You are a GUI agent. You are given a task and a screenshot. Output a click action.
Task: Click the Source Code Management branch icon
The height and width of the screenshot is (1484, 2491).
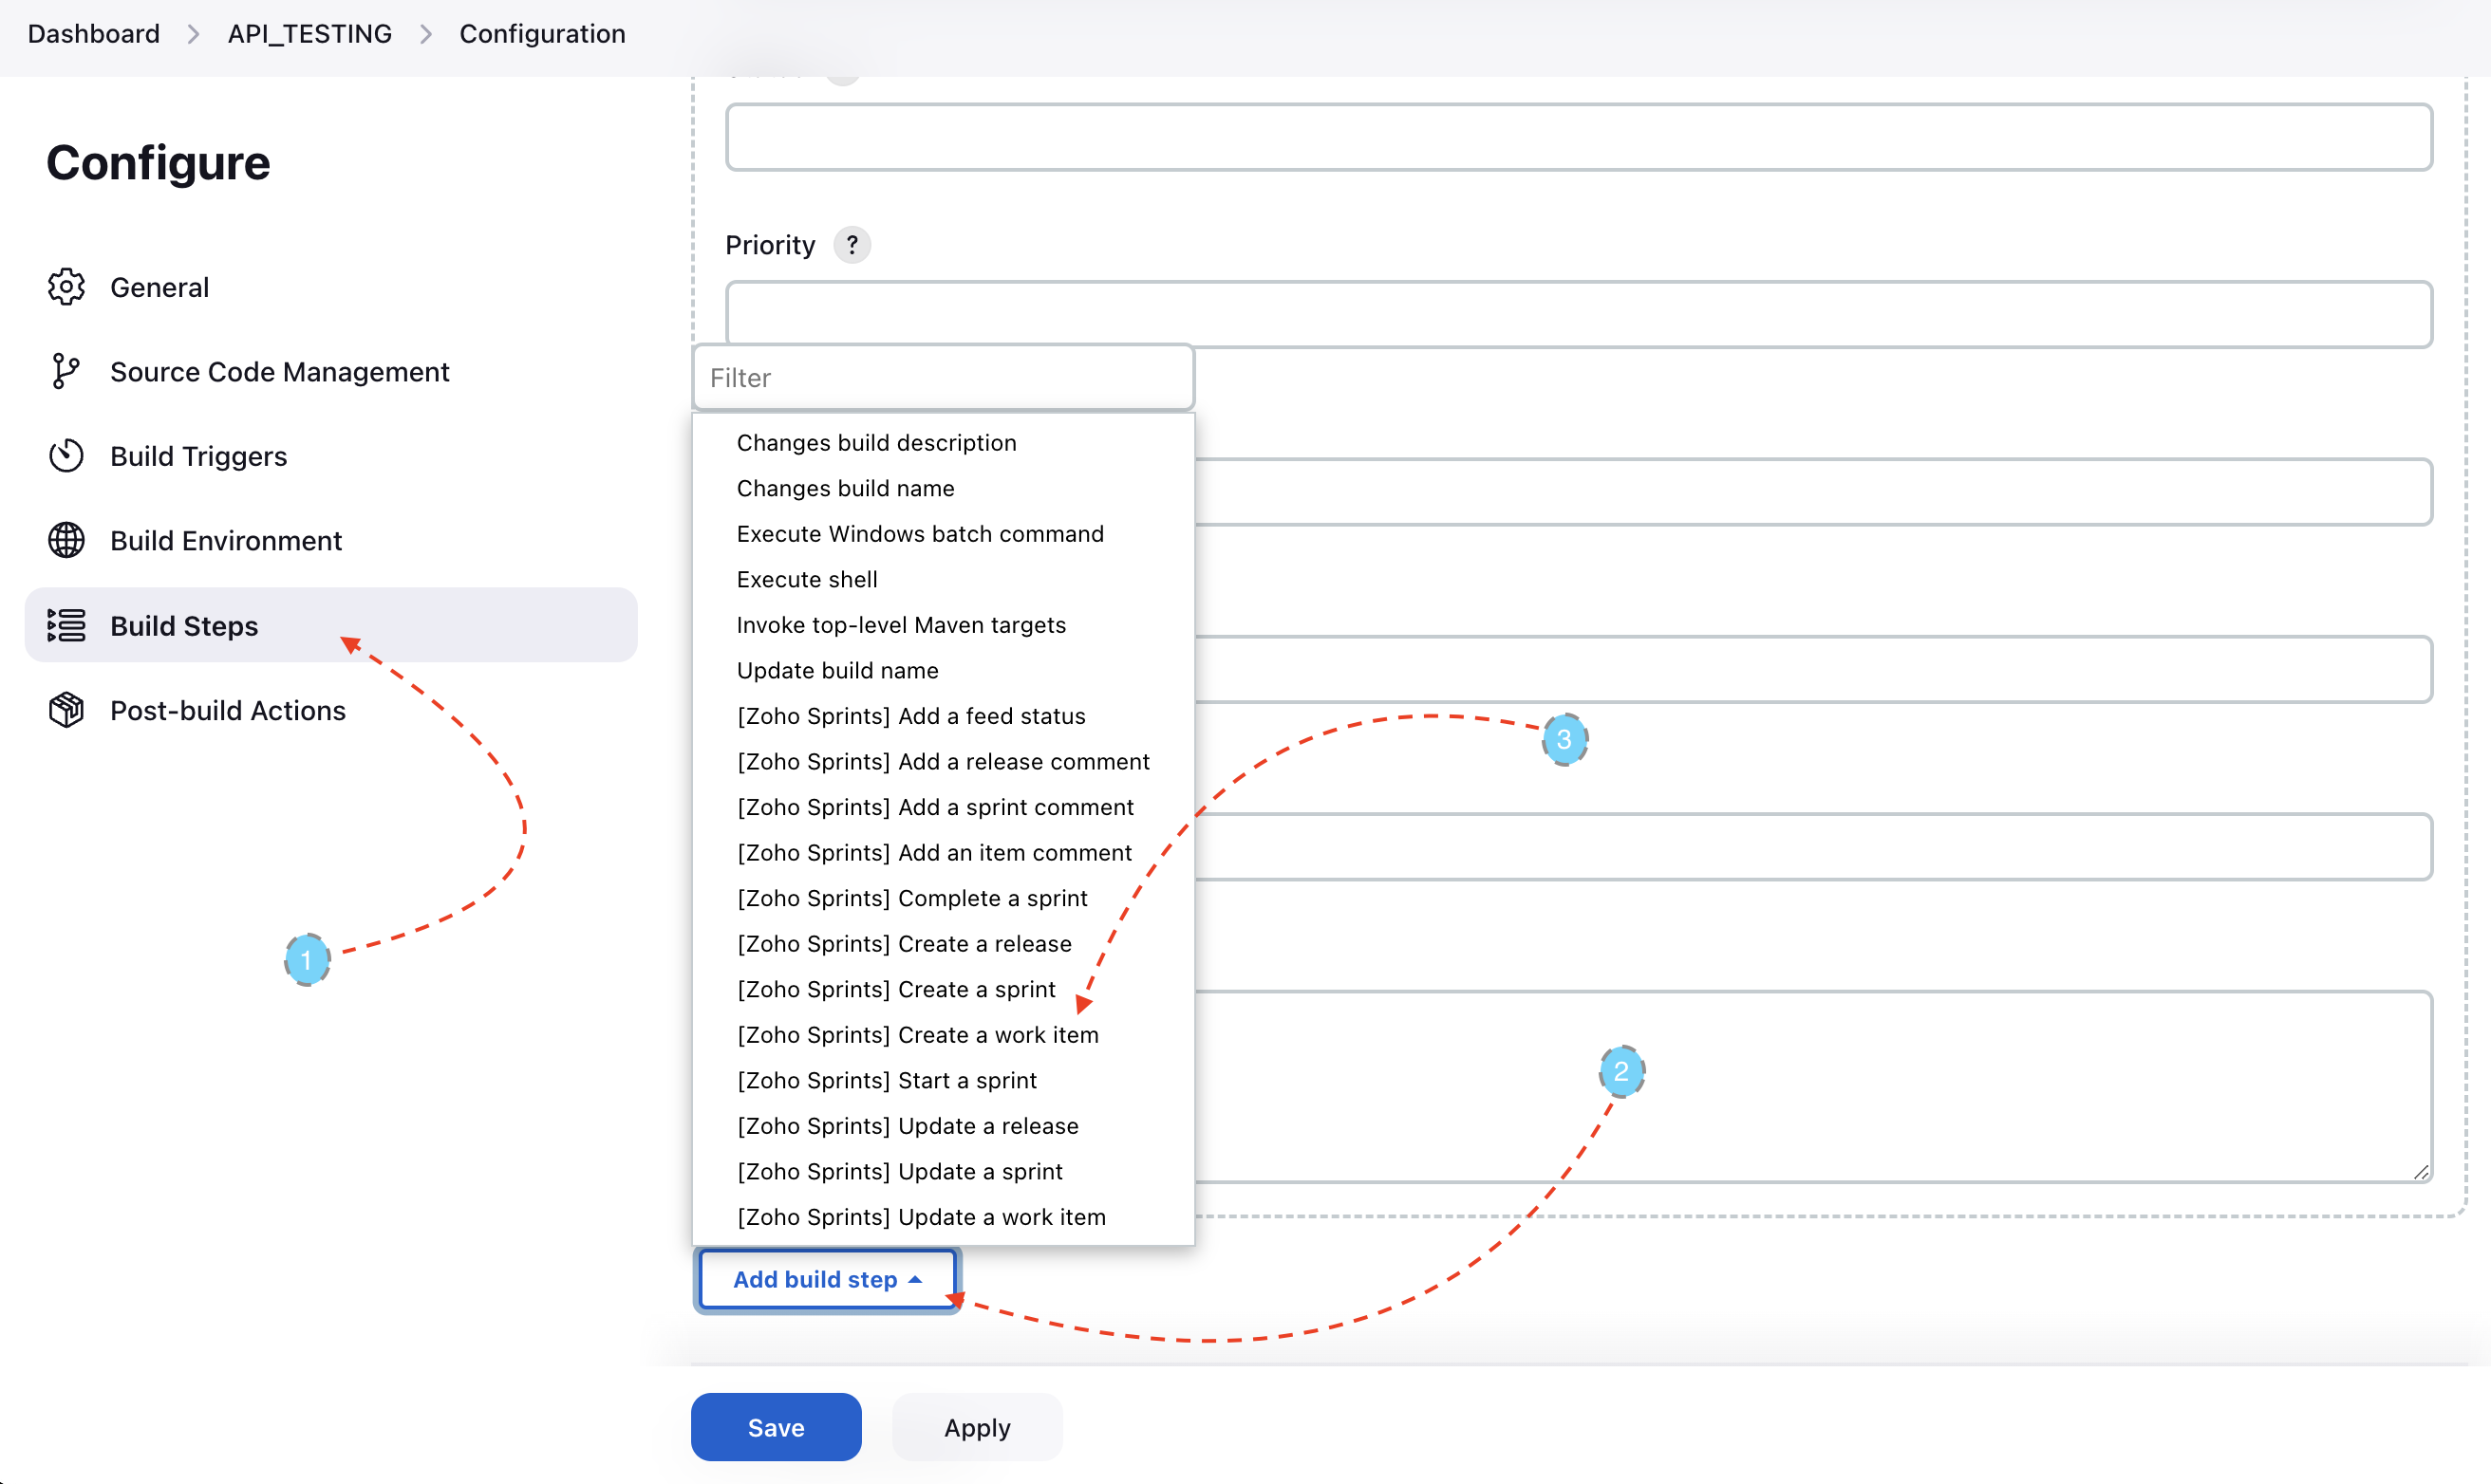tap(66, 371)
